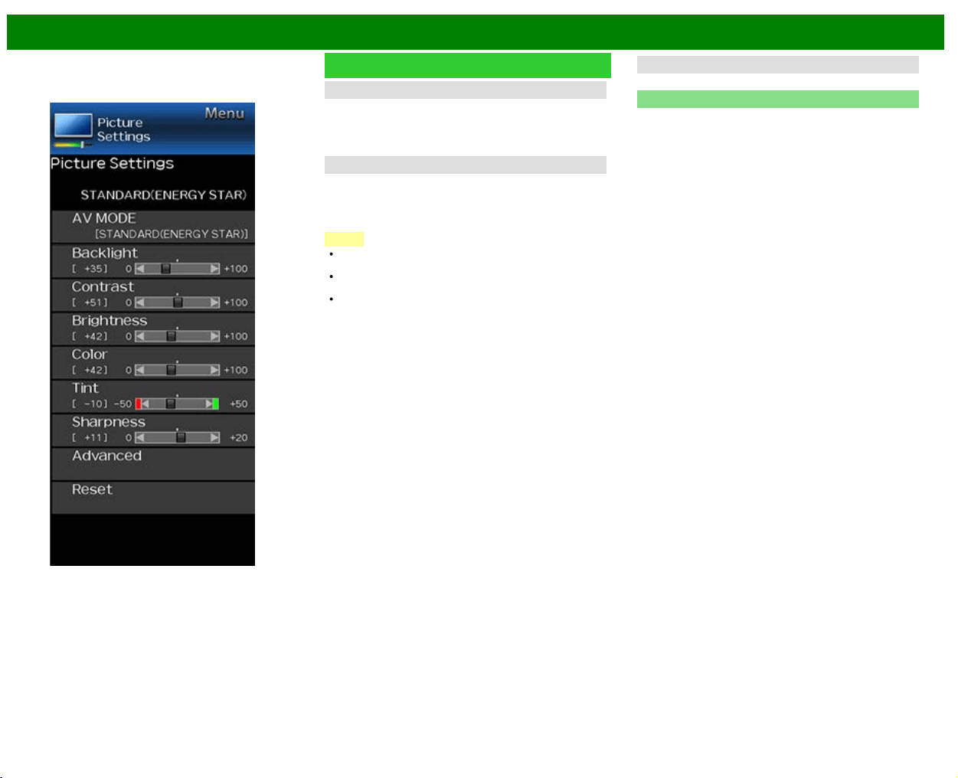Screen dimensions: 958x778
Task: Click the Sharpness label
Action: pyautogui.click(x=109, y=422)
